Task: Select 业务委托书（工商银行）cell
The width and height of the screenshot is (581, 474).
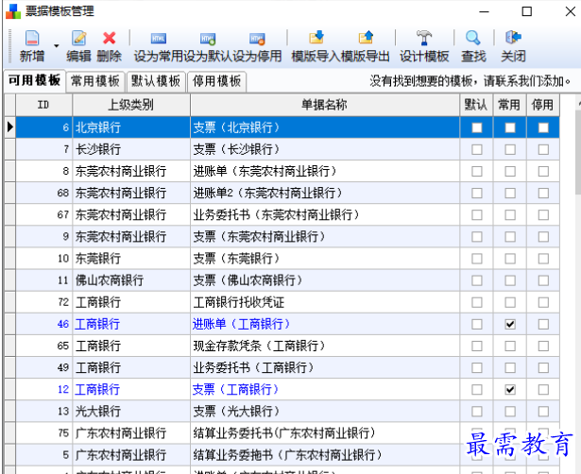Action: click(x=325, y=367)
